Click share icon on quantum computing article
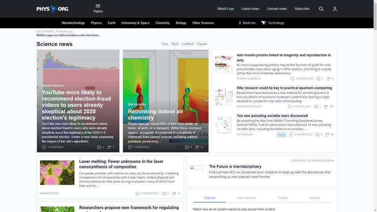377x212 pixels. (326, 106)
